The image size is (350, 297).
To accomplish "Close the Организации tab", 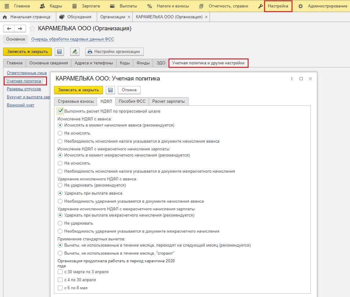I will [129, 17].
